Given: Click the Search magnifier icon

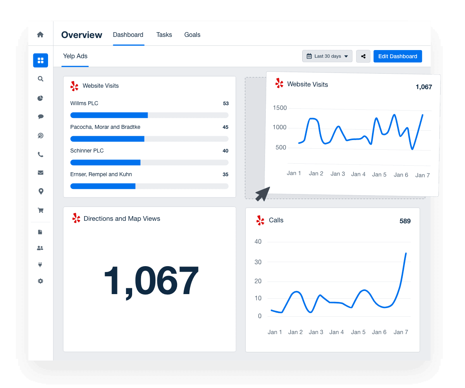Looking at the screenshot, I should [x=40, y=79].
